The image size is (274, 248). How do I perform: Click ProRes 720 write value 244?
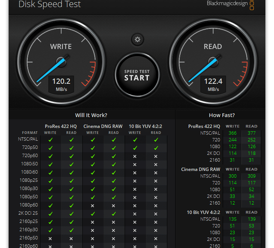232,140
